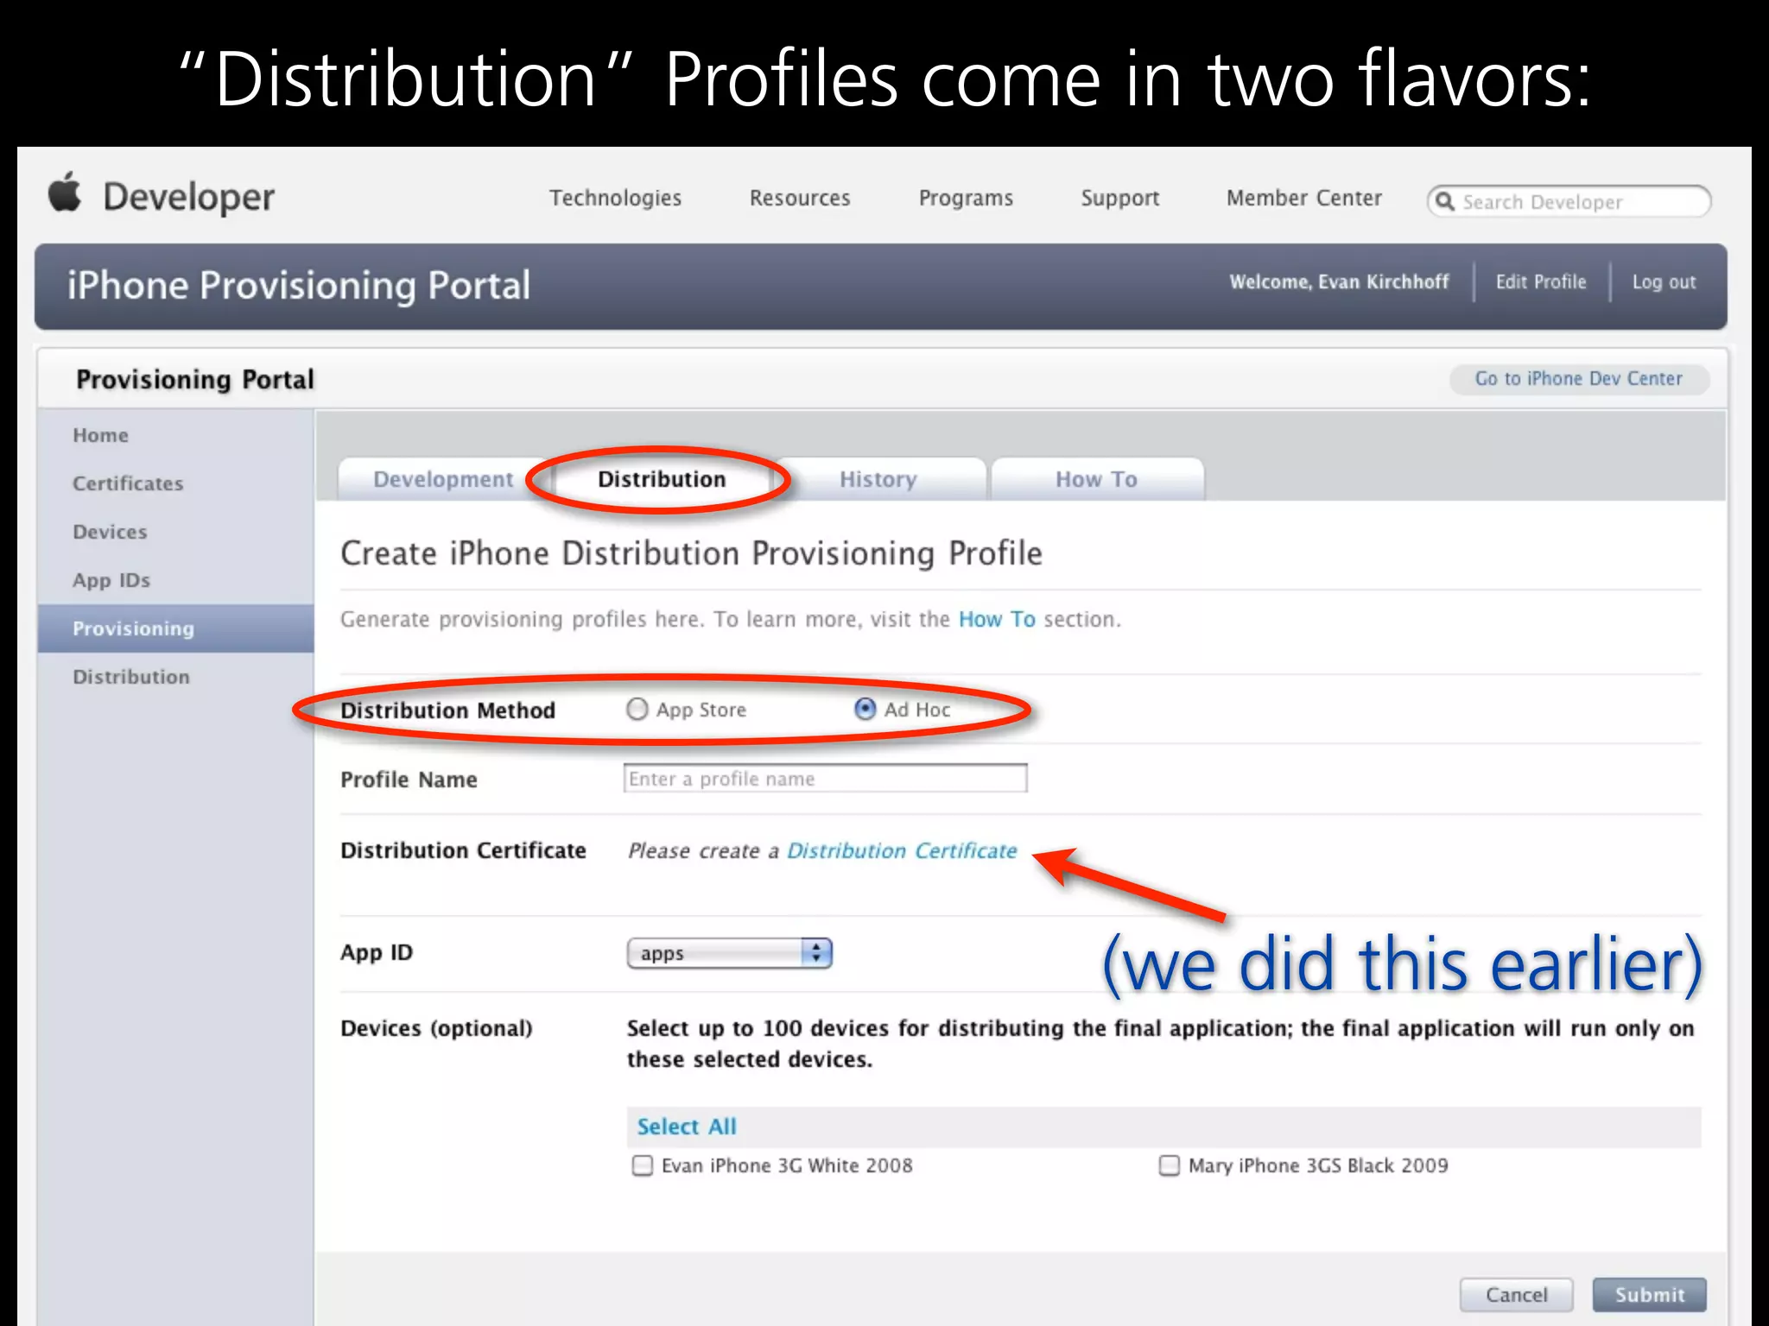This screenshot has height=1326, width=1769.
Task: Click Create iPhone Distribution Provisioning Profile heading
Action: point(691,553)
